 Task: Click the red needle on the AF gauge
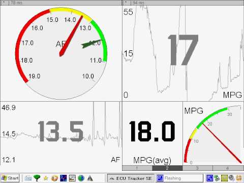(x=71, y=36)
